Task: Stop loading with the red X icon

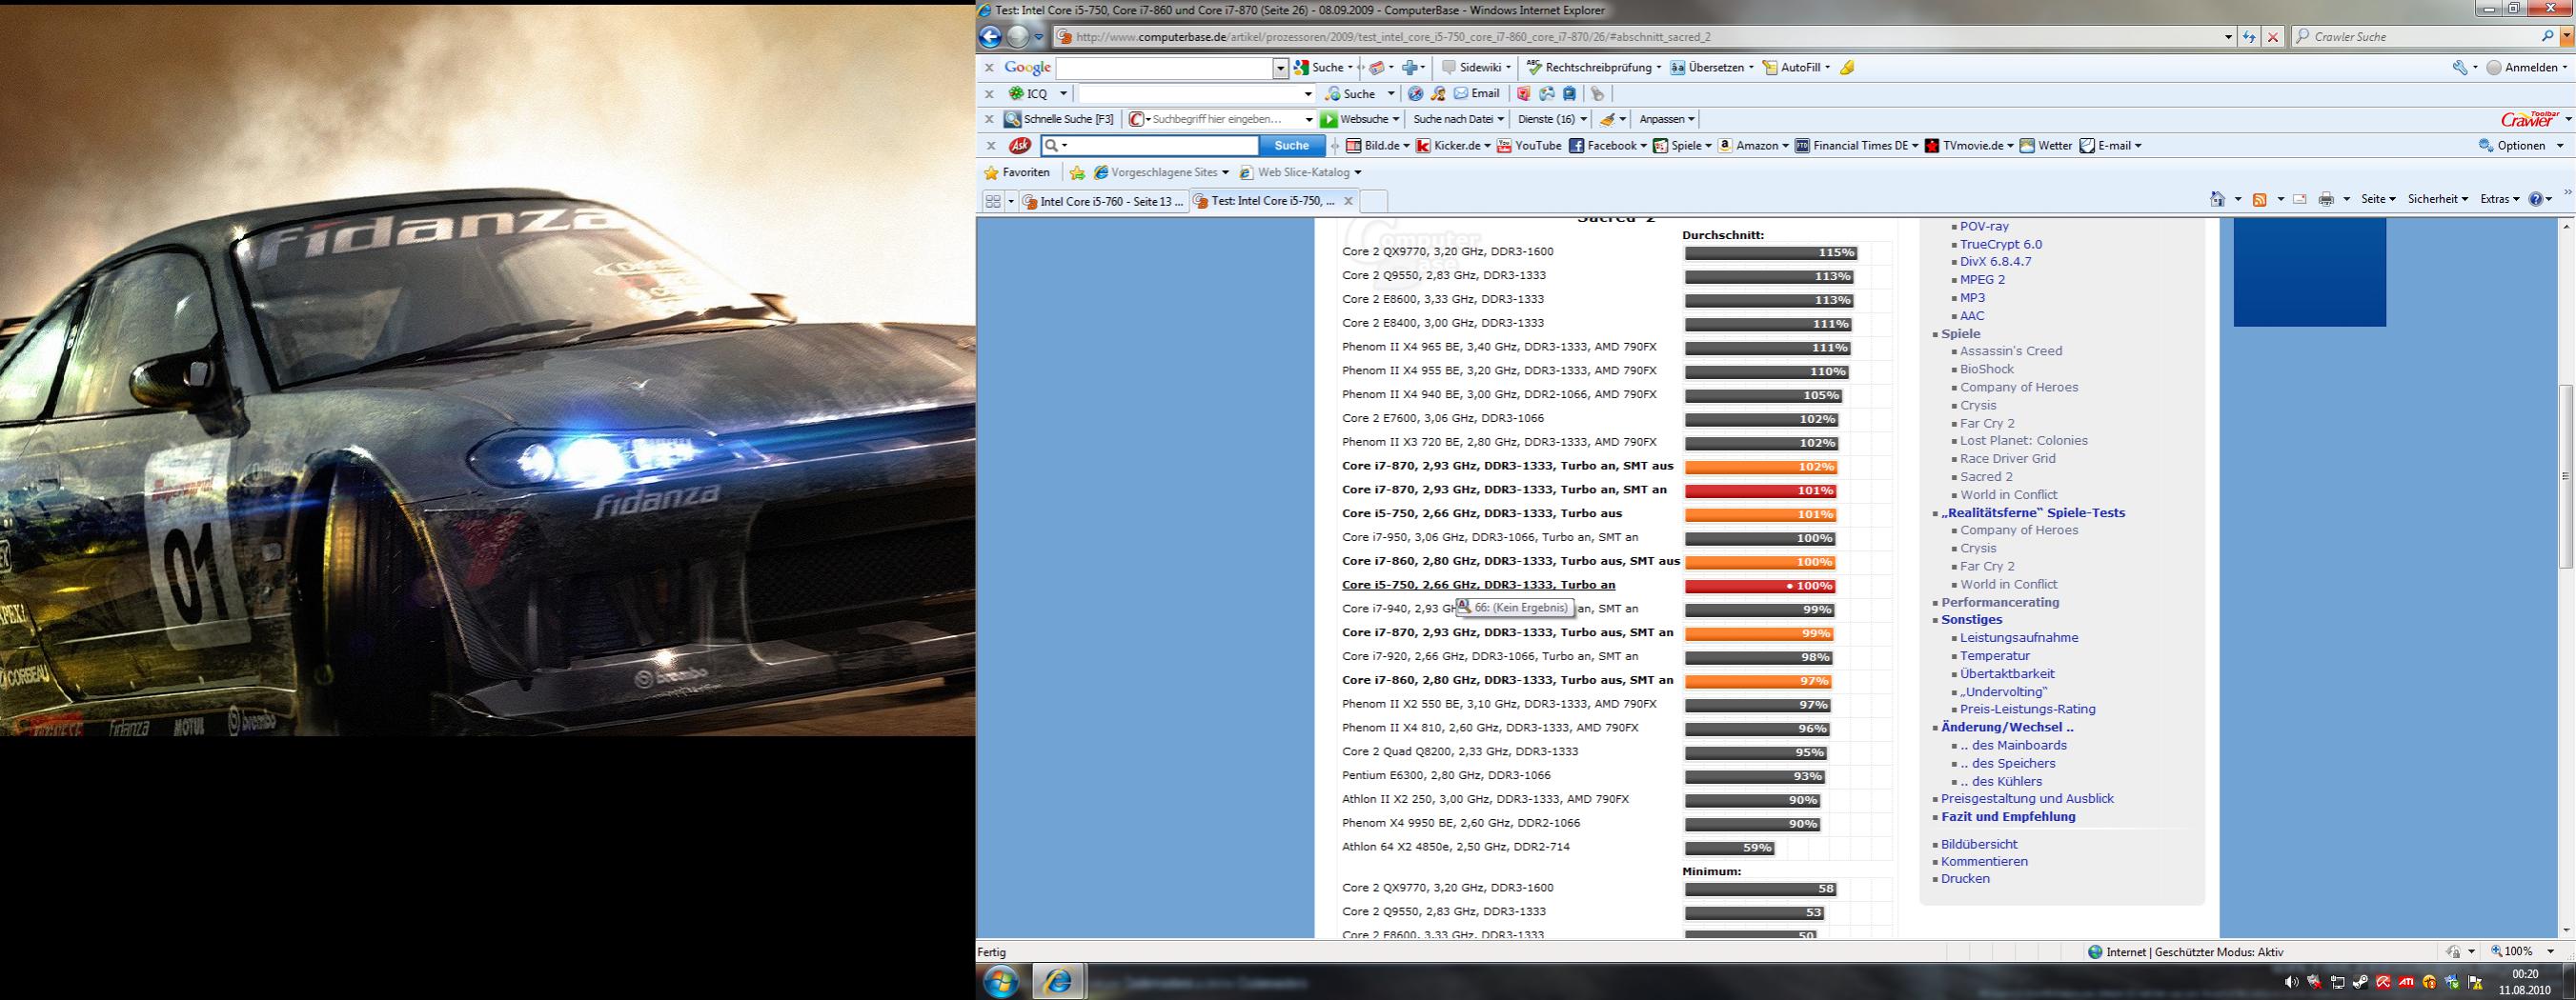Action: pyautogui.click(x=2273, y=37)
